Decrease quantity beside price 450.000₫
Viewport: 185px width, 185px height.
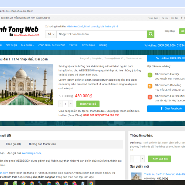click(x=60, y=104)
